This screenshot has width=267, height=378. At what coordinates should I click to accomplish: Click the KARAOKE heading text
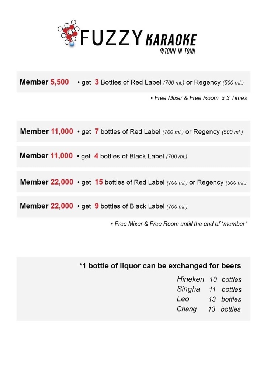(x=171, y=39)
